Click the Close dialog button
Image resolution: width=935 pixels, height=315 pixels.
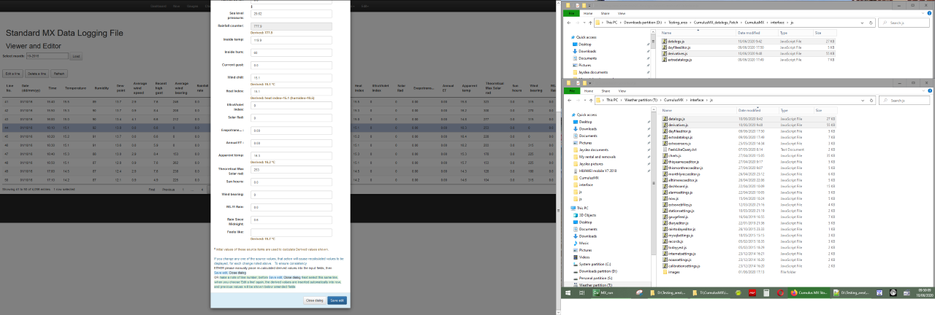coord(314,300)
